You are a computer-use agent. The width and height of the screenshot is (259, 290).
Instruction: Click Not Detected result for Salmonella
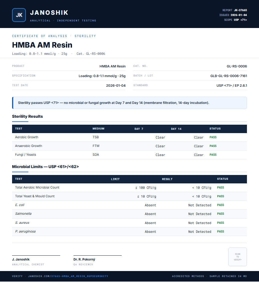tap(200, 214)
